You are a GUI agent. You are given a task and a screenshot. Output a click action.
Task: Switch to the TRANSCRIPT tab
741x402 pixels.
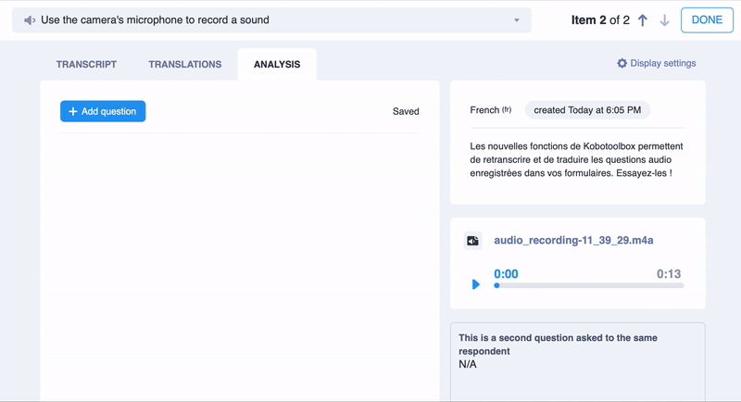(86, 65)
